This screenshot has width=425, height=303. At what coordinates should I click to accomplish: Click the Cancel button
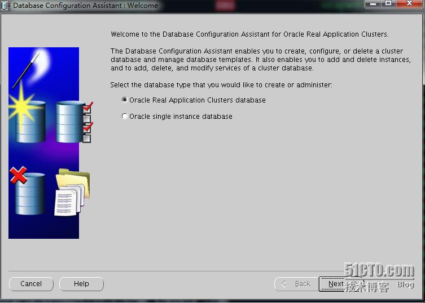31,284
